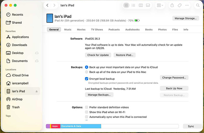Switch to list view
The image size is (204, 133).
click(x=133, y=5)
